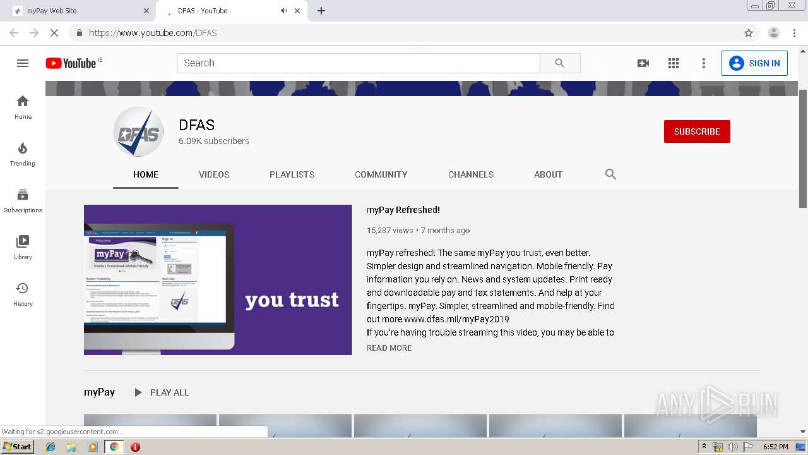Click PLAY ALL for myPay playlist

tap(162, 392)
